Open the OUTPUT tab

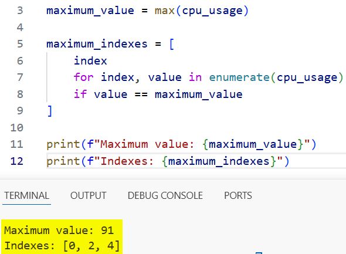pyautogui.click(x=89, y=195)
